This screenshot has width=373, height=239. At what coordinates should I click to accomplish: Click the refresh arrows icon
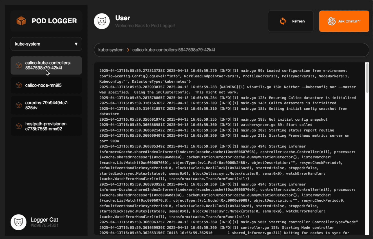pyautogui.click(x=283, y=21)
